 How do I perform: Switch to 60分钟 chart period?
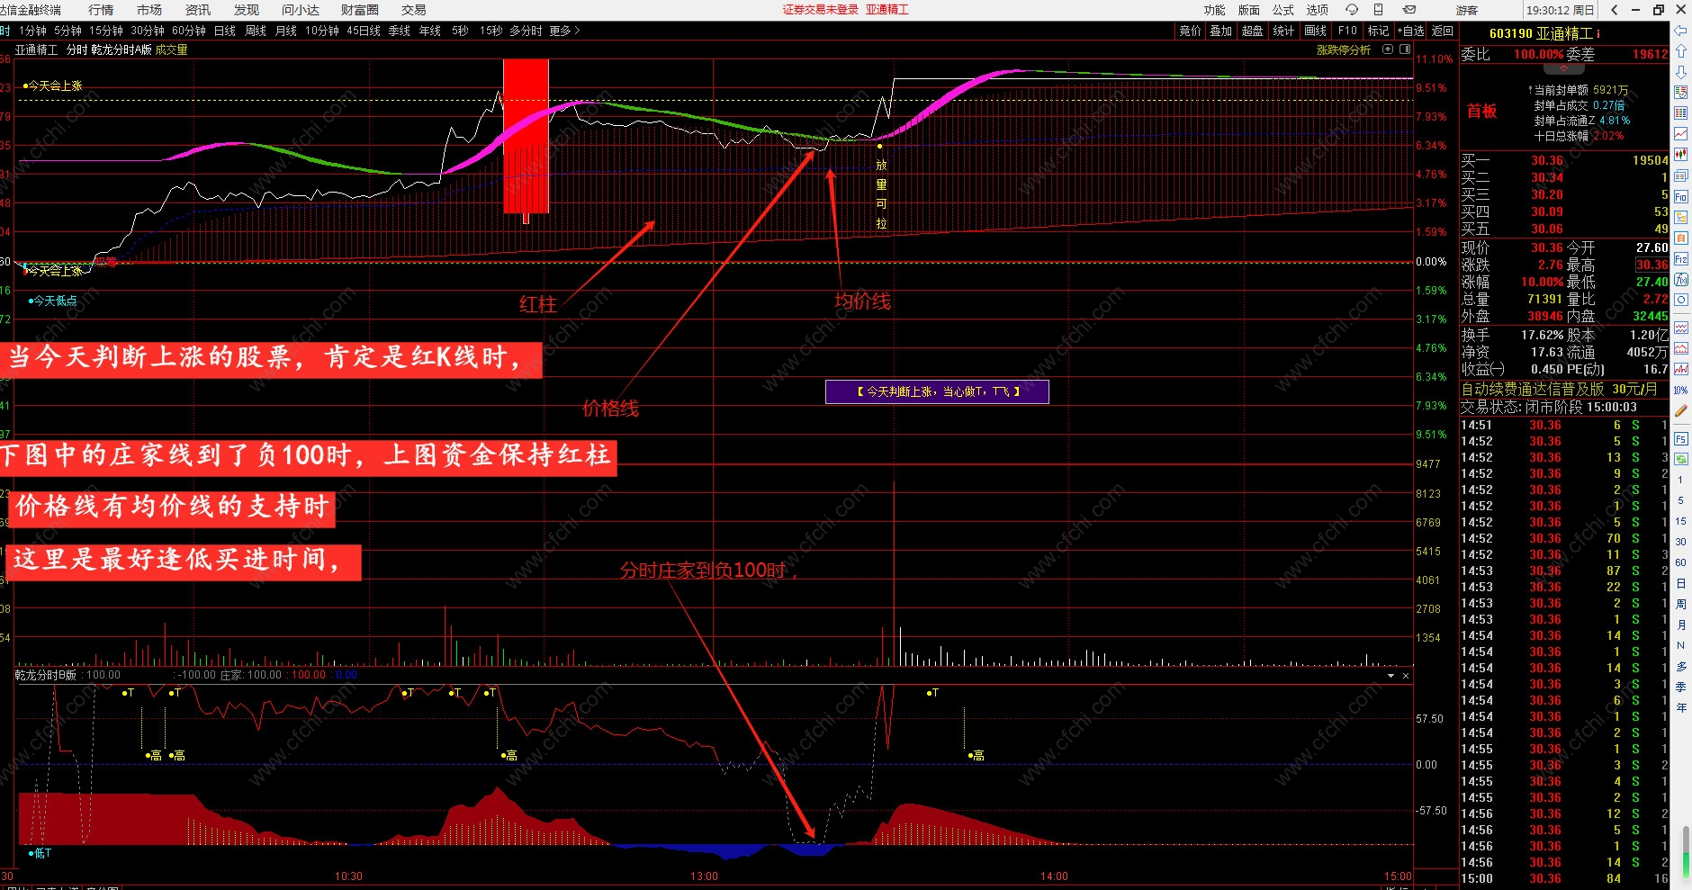coord(189,31)
